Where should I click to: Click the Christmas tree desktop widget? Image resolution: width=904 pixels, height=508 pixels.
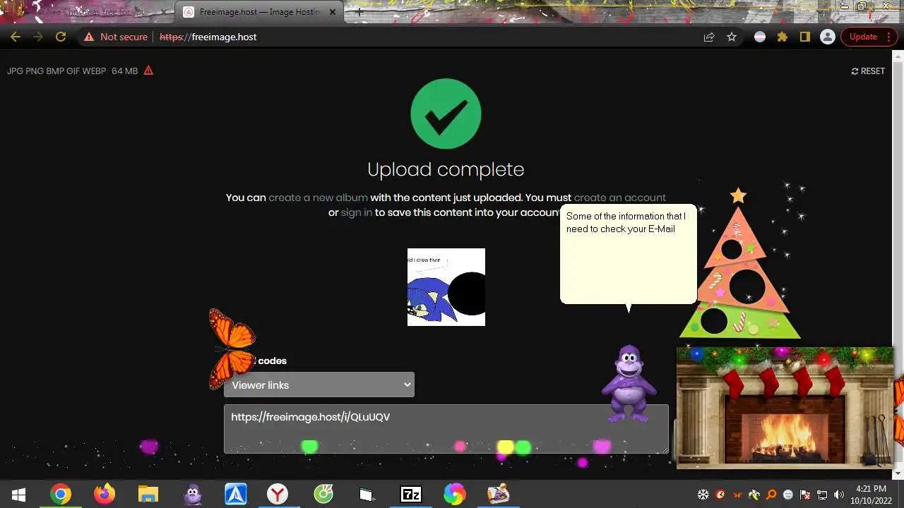[739, 265]
